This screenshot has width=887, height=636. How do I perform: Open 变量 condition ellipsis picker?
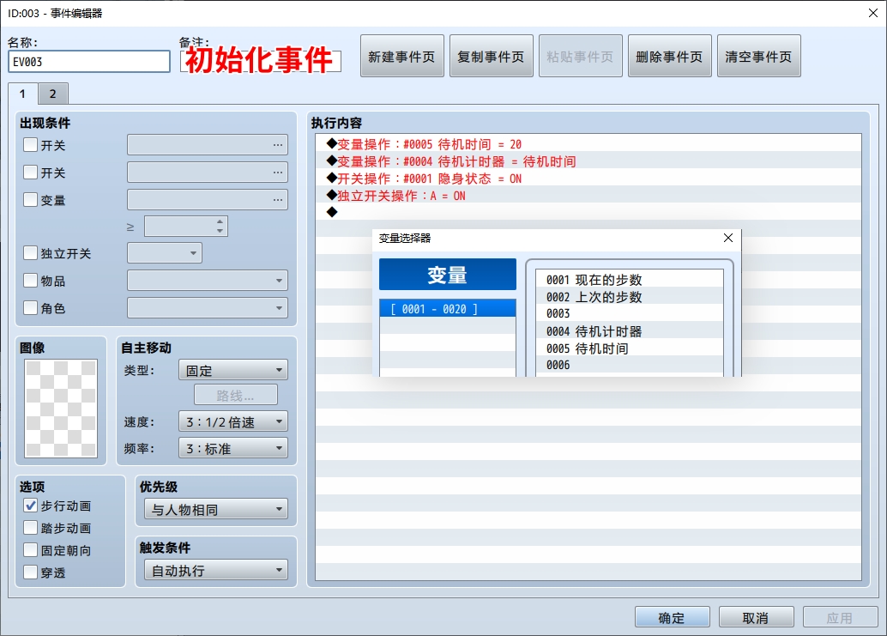[278, 200]
